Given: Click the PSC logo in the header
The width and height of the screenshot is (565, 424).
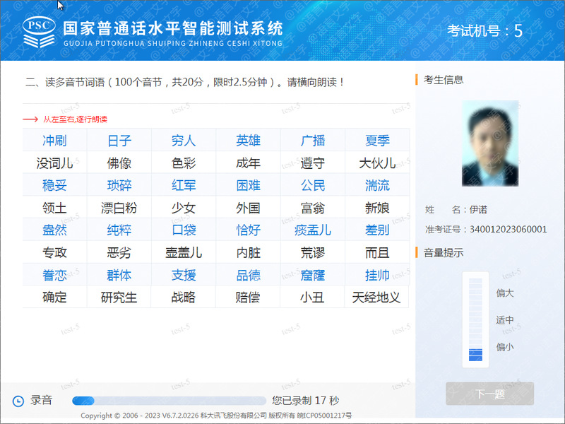Looking at the screenshot, I should 39,32.
